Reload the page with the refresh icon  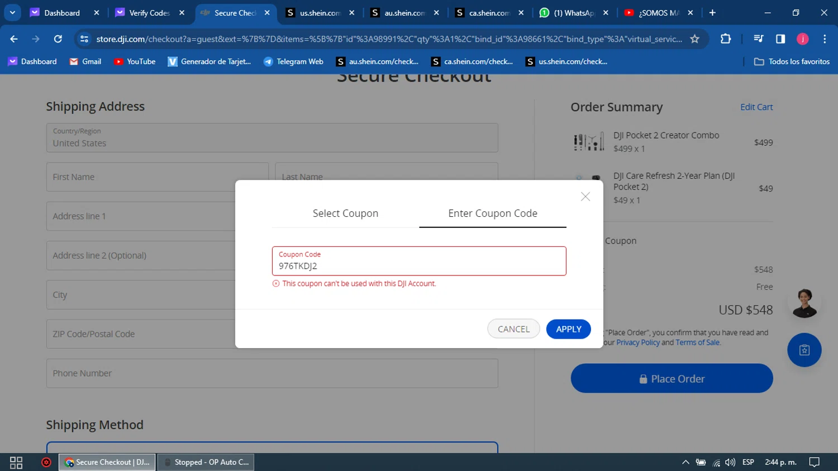58,39
